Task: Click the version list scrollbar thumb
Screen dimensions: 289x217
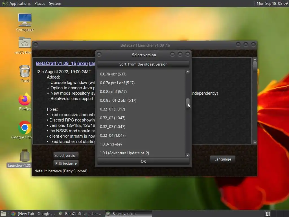Action: (188, 103)
